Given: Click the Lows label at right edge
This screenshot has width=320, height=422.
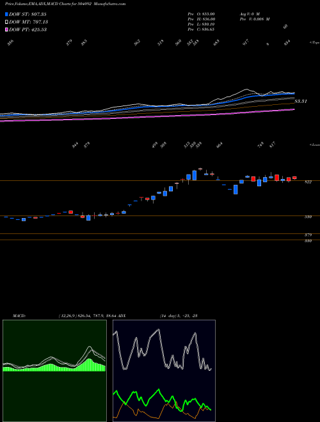Looking at the screenshot, I should [314, 145].
